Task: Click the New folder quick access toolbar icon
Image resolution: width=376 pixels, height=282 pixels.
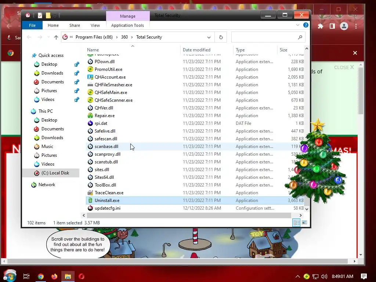Action: click(x=48, y=15)
